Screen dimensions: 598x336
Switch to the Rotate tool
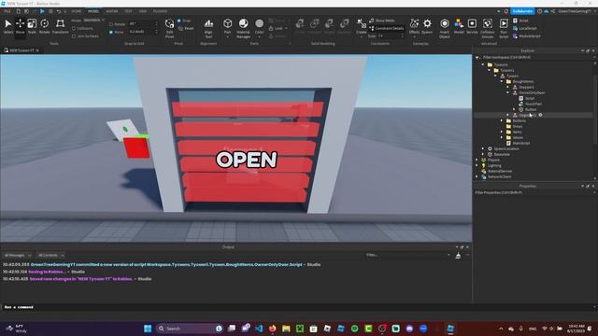point(45,26)
